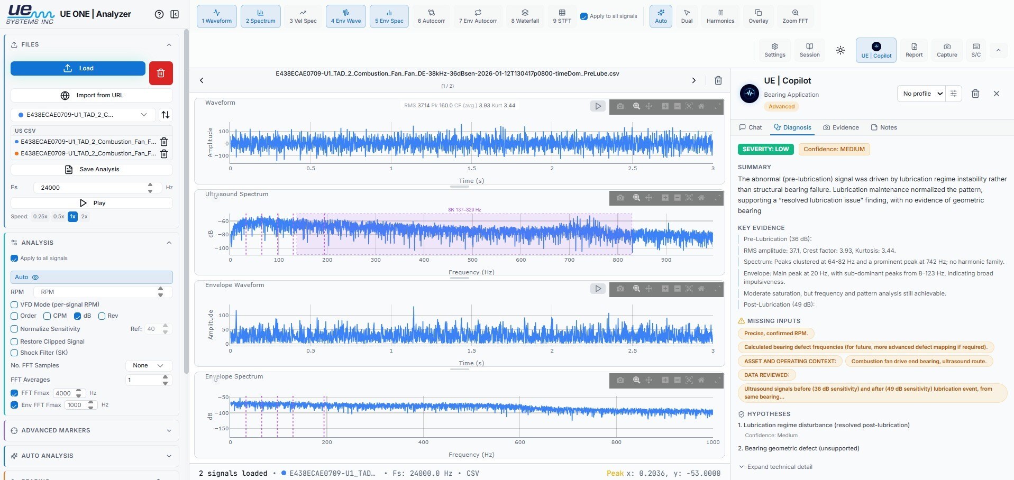Toggle light/dark theme sun icon
Image resolution: width=1014 pixels, height=480 pixels.
841,50
